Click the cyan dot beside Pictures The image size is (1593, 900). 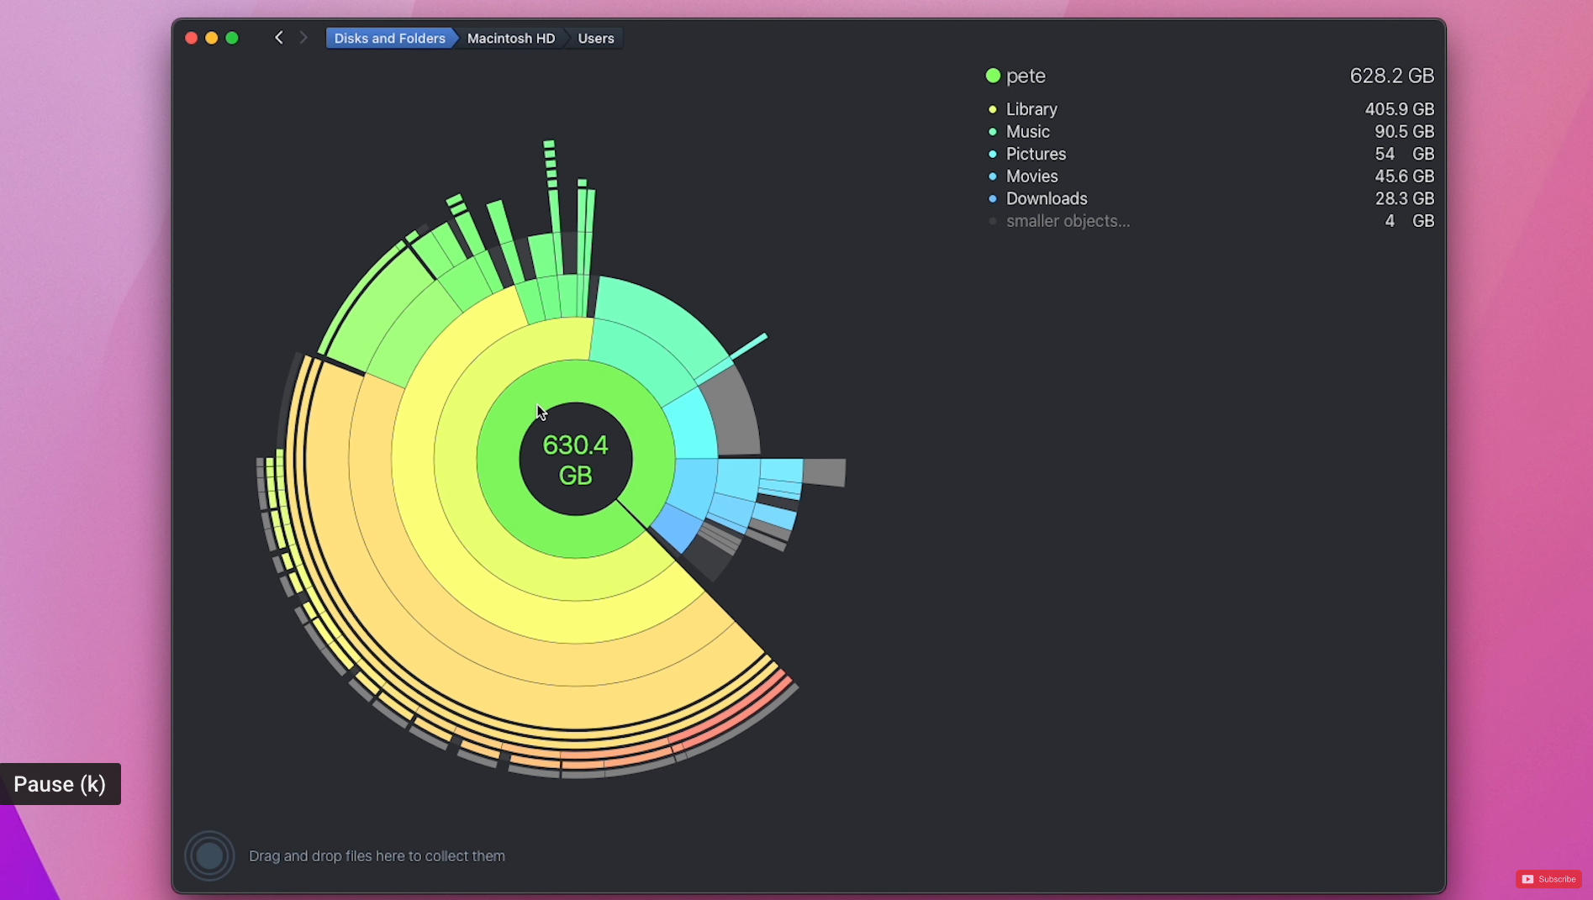993,154
